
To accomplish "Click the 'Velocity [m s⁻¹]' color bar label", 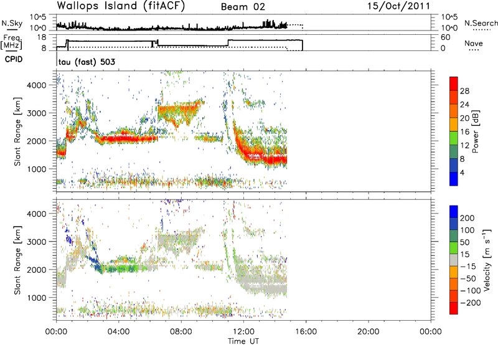I will pyautogui.click(x=487, y=260).
